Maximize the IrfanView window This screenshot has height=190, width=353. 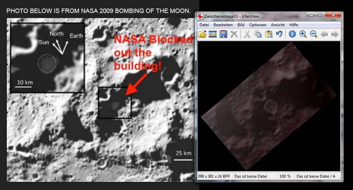point(320,15)
